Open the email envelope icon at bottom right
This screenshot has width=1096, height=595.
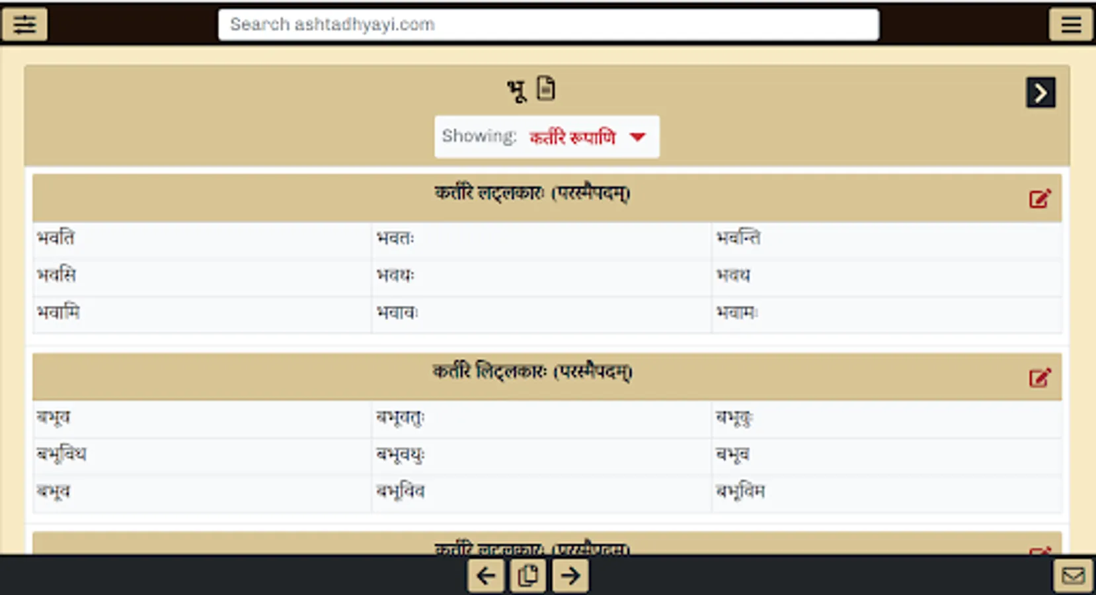click(x=1074, y=573)
